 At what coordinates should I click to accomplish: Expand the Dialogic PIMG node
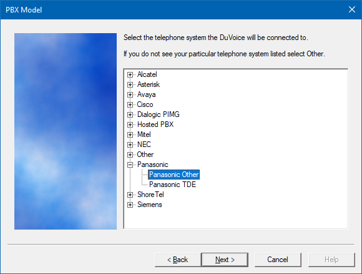point(130,114)
